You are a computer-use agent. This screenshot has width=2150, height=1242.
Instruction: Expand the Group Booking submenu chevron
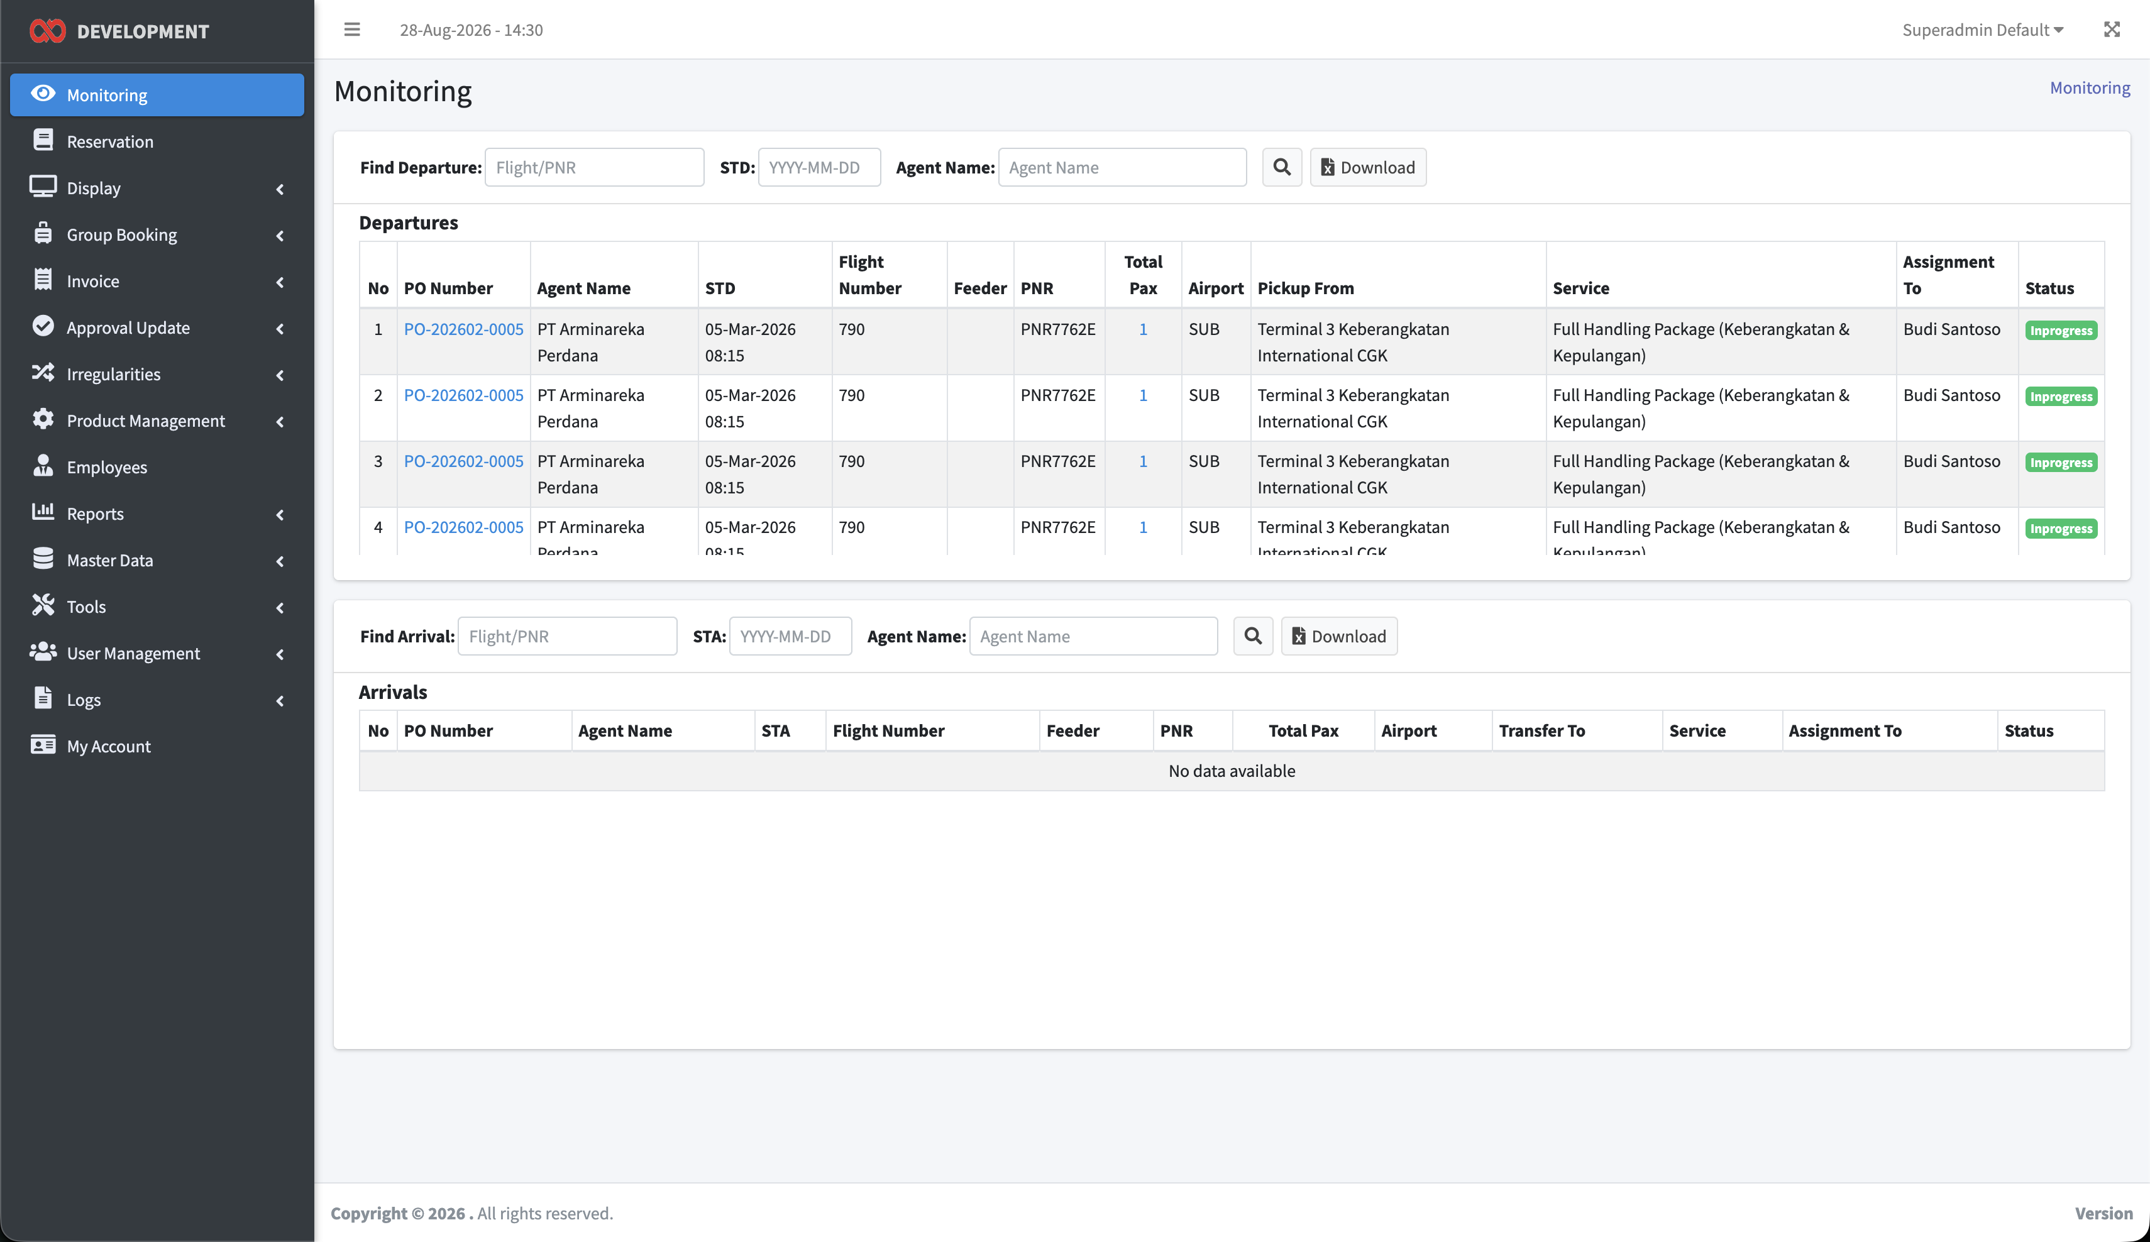280,236
